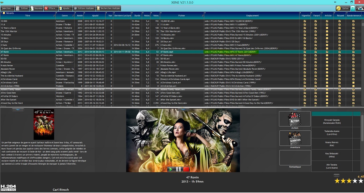This screenshot has width=364, height=193.
Task: Click the Aventure genre clapperboard icon
Action: click(295, 138)
